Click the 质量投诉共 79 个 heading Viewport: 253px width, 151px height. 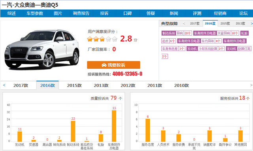coord(106,98)
